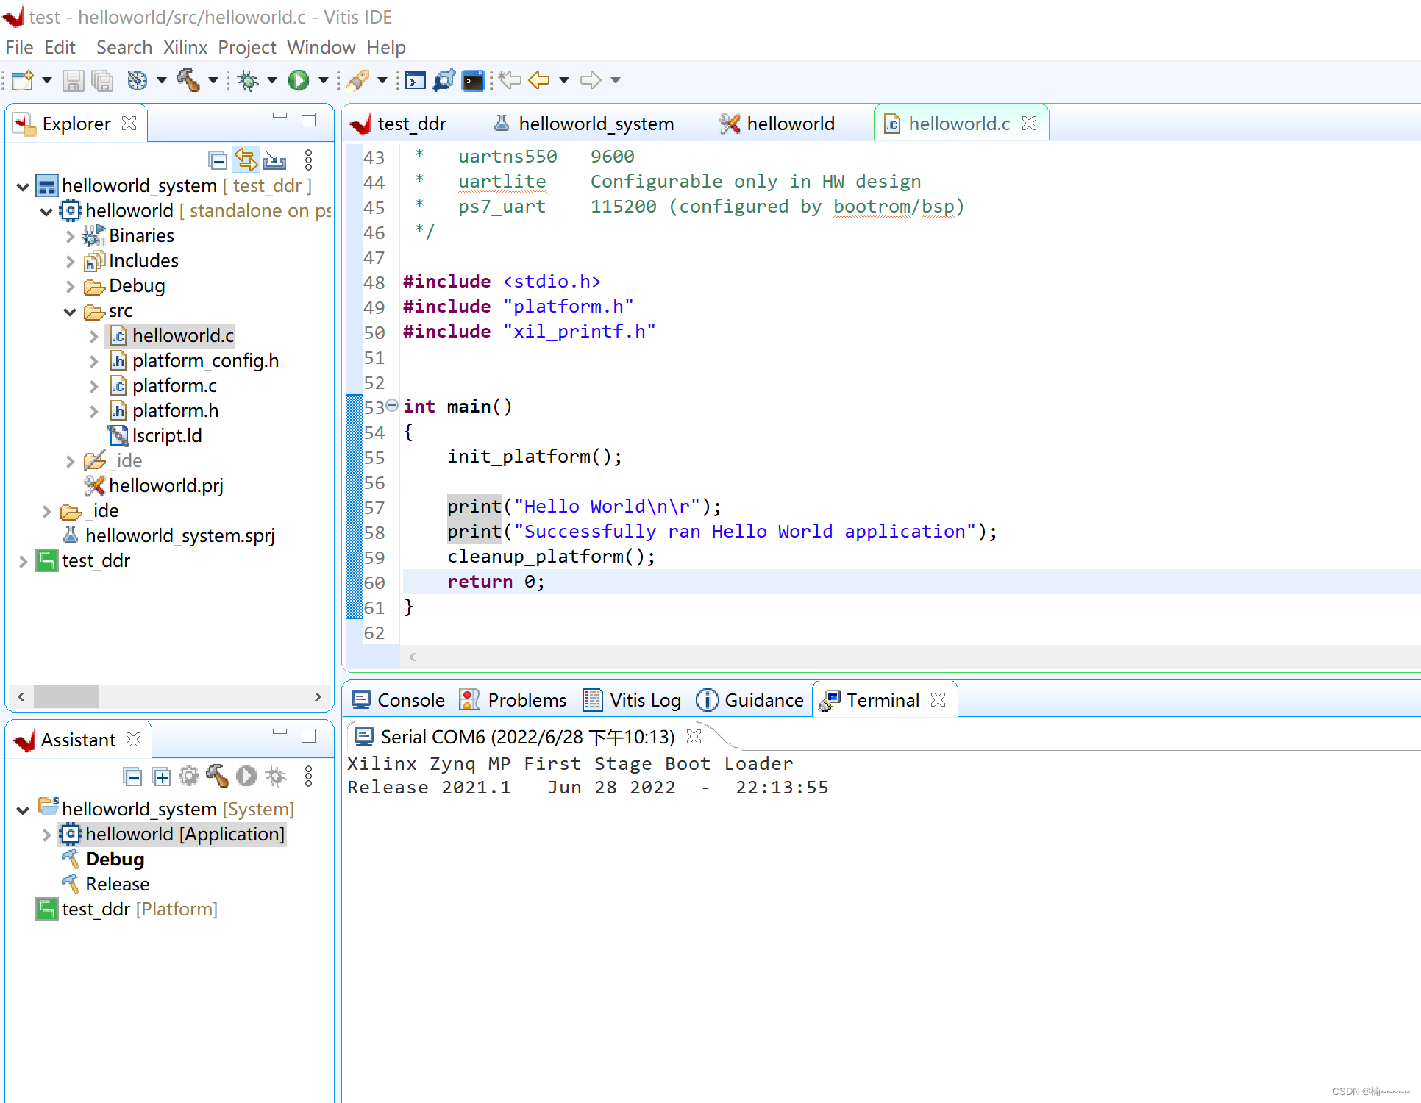Viewport: 1421px width, 1103px height.
Task: Click the Debug bug icon in toolbar
Action: pyautogui.click(x=249, y=80)
